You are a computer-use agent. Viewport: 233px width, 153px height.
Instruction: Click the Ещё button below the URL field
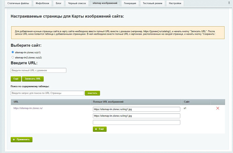click(x=16, y=79)
